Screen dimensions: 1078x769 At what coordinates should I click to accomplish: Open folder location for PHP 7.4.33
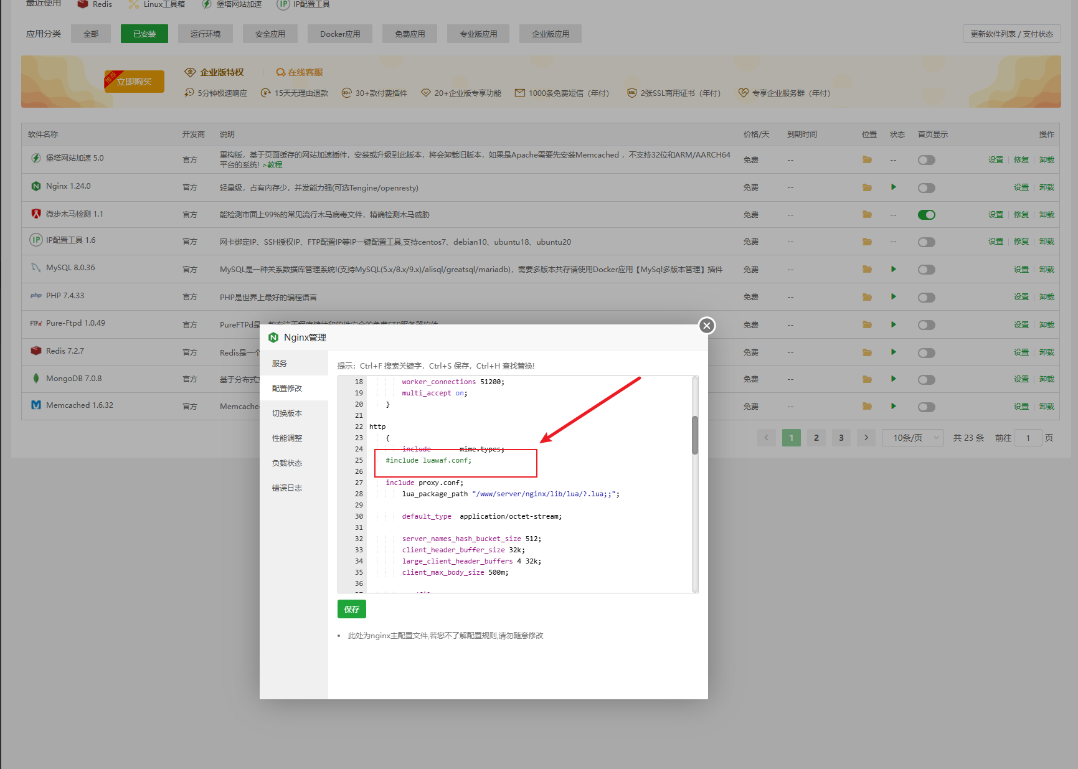[x=867, y=297]
